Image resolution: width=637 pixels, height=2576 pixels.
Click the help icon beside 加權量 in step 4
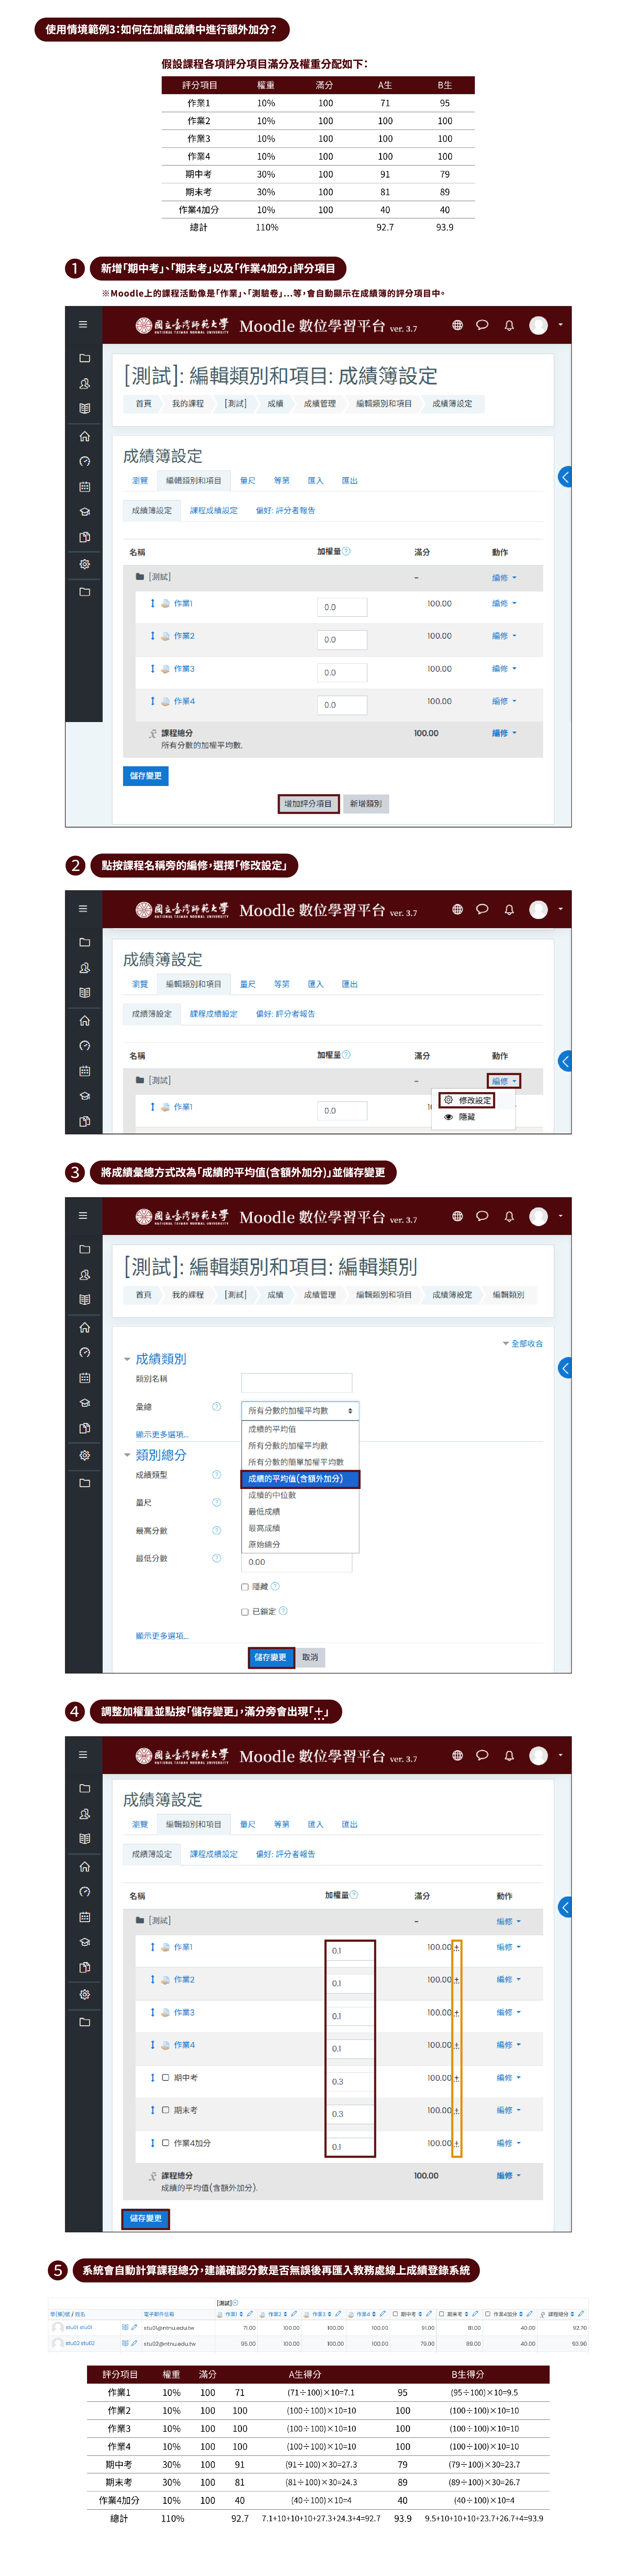click(x=354, y=1895)
